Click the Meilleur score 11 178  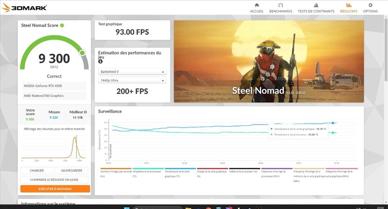pos(78,118)
